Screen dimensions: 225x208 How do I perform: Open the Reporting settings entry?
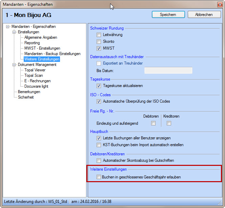point(32,43)
